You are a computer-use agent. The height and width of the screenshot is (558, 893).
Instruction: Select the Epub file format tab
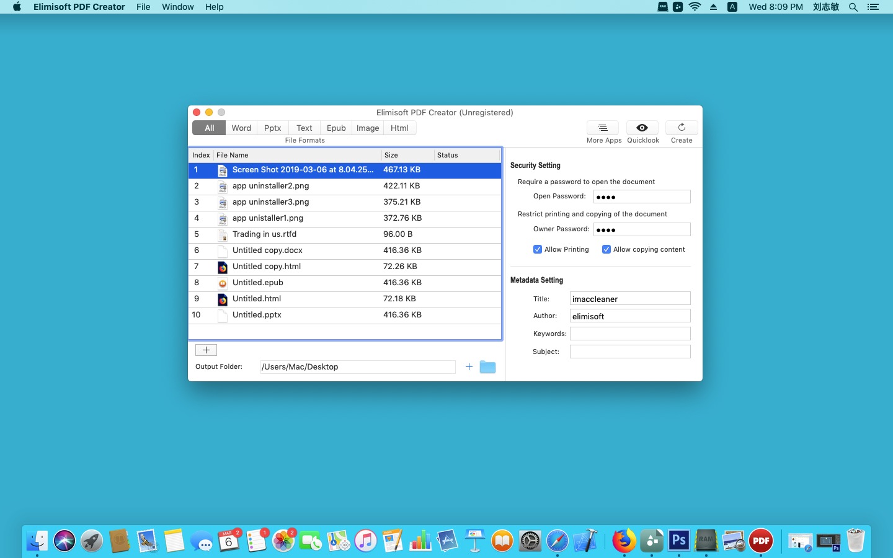point(336,128)
